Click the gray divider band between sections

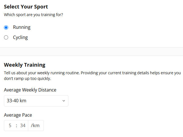(x=91, y=51)
